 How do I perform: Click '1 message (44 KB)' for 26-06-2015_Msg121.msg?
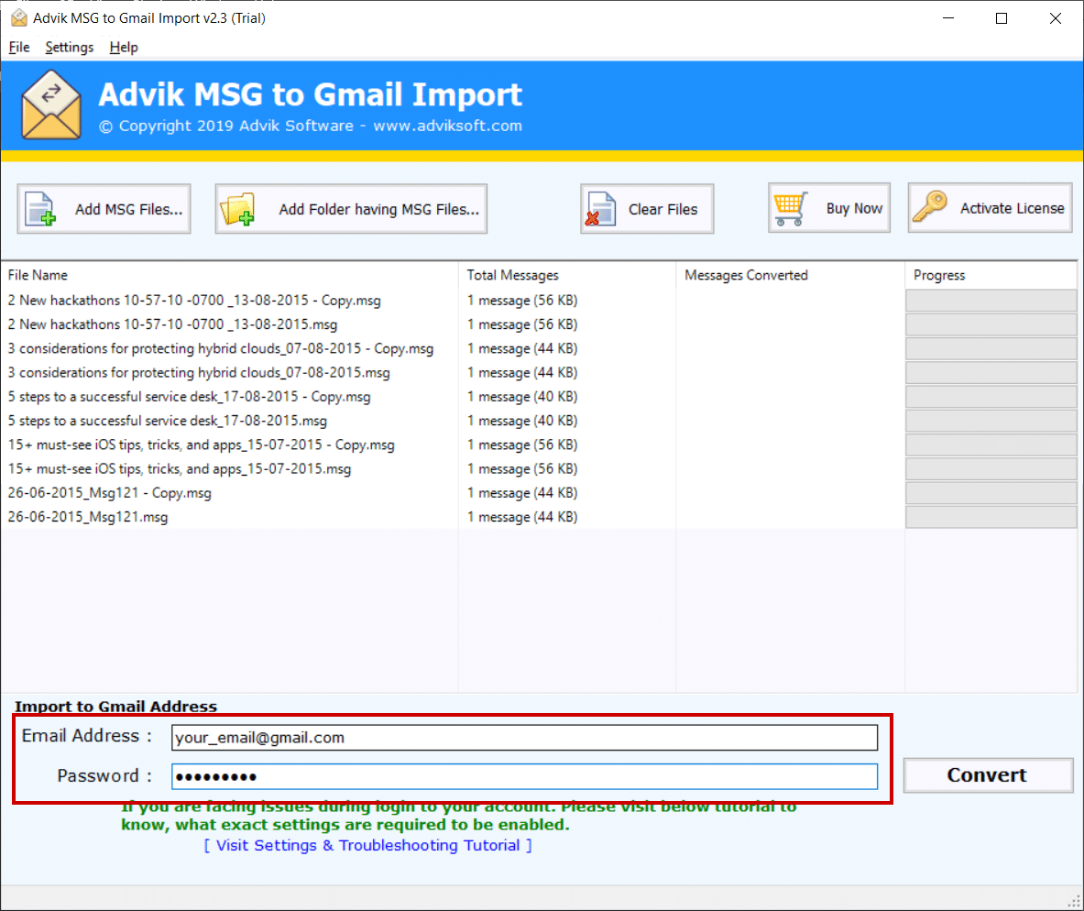(522, 518)
